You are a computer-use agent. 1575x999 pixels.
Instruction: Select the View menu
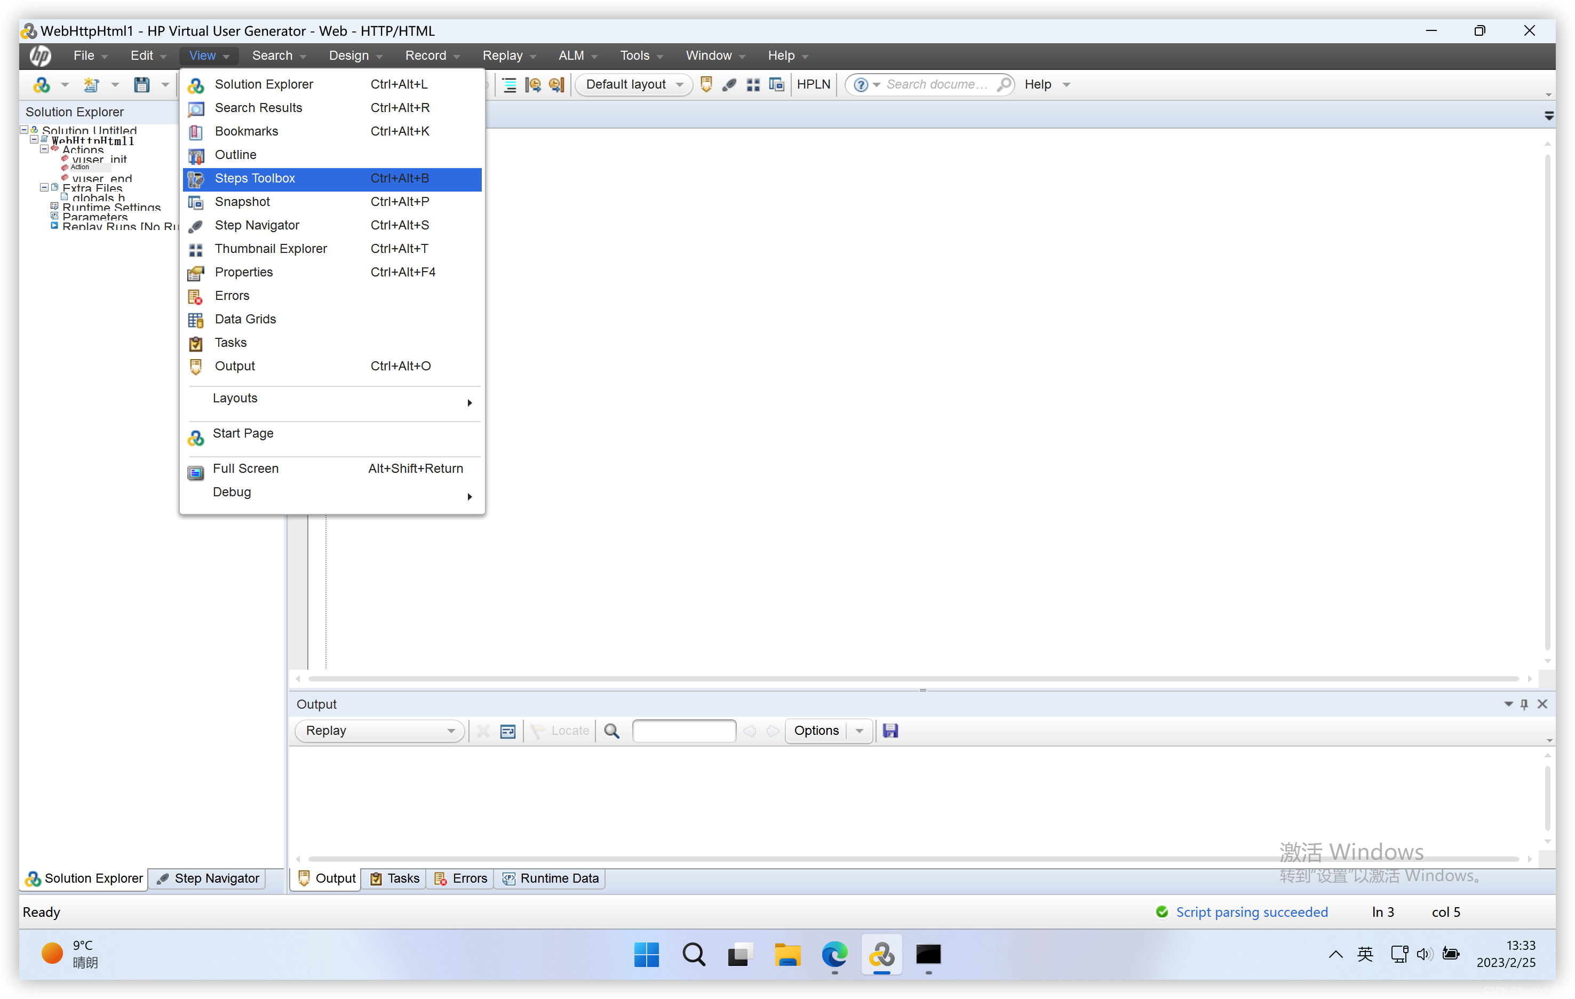204,54
